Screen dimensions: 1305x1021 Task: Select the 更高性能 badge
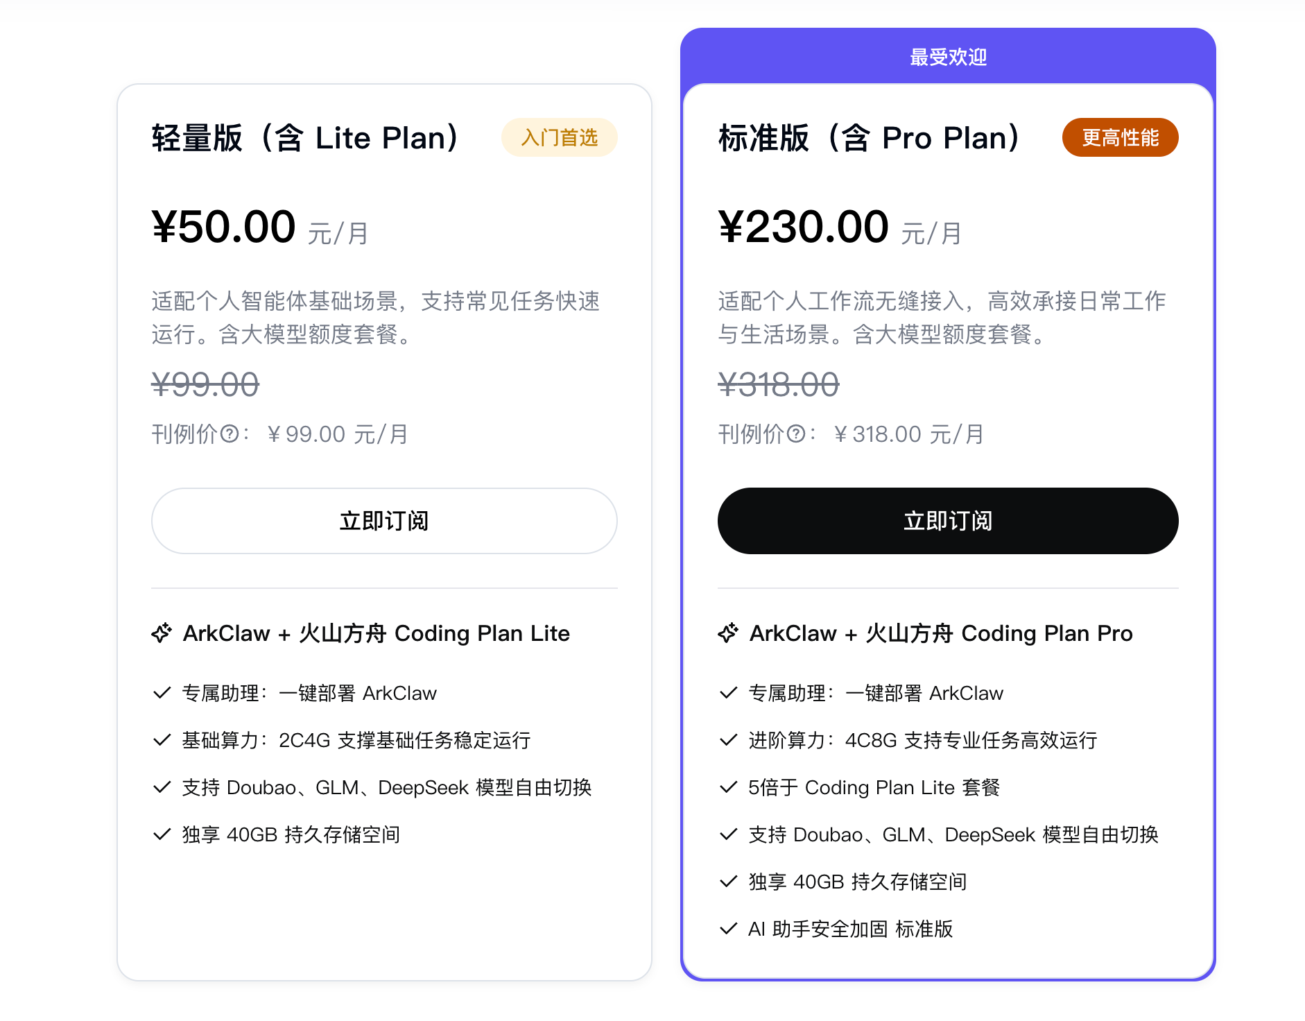[1119, 137]
